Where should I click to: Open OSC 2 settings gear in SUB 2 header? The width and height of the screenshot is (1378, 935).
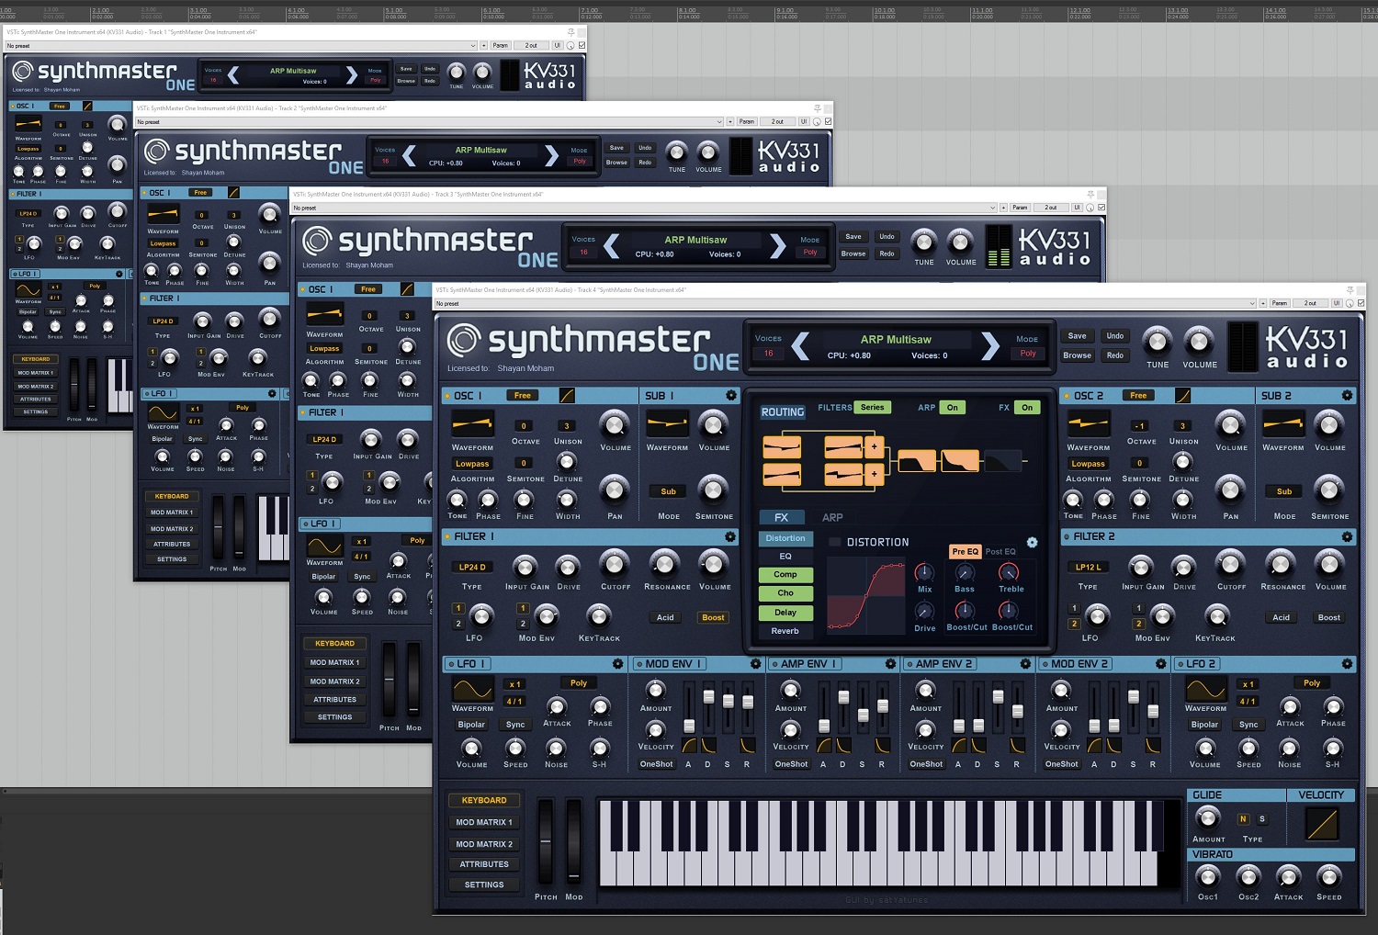(1346, 396)
